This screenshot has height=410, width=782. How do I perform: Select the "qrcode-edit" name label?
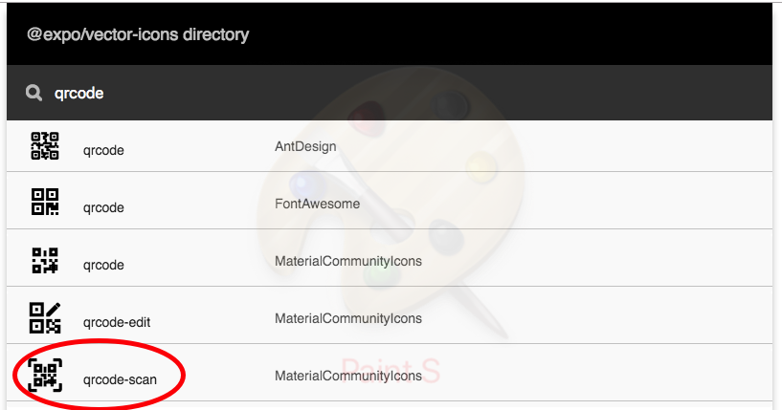119,321
